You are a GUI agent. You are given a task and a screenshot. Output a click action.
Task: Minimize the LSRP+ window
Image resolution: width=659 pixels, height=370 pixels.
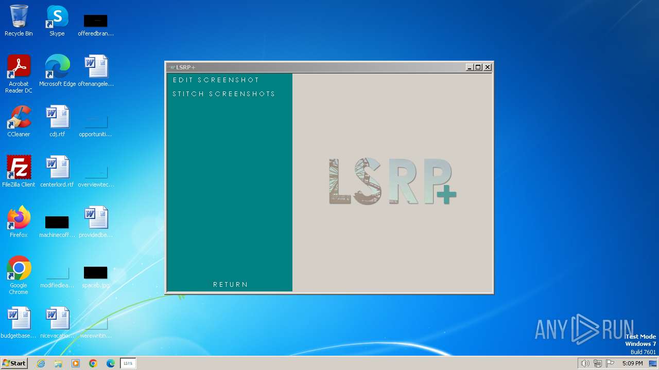click(x=470, y=67)
